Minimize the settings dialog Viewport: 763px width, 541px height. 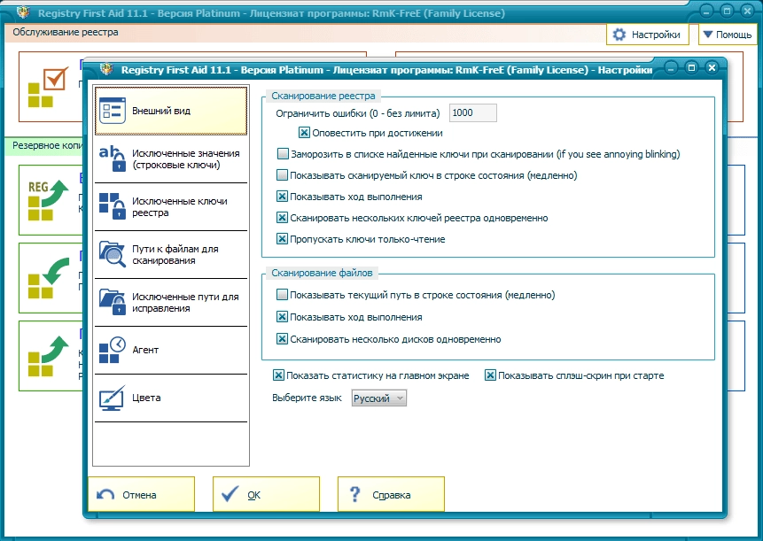click(x=671, y=68)
